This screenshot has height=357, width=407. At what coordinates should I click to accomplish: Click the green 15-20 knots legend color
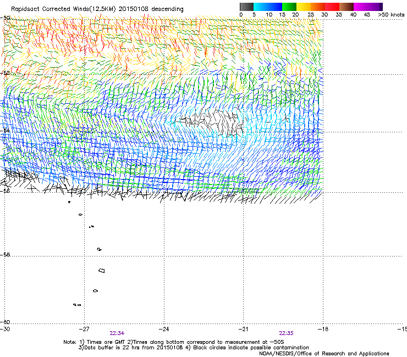289,7
